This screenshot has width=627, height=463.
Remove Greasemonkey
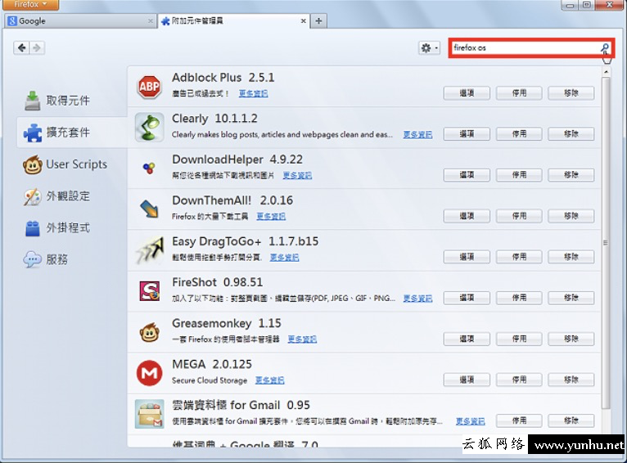tap(571, 339)
